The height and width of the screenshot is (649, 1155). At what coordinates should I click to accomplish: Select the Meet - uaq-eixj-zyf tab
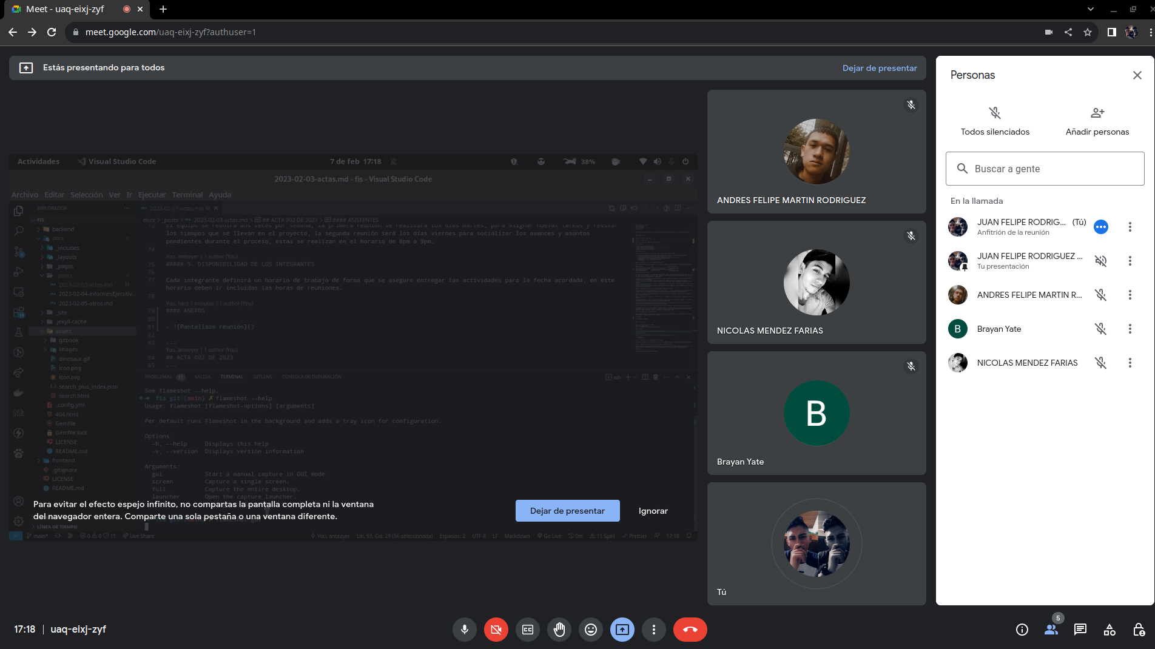pyautogui.click(x=76, y=9)
